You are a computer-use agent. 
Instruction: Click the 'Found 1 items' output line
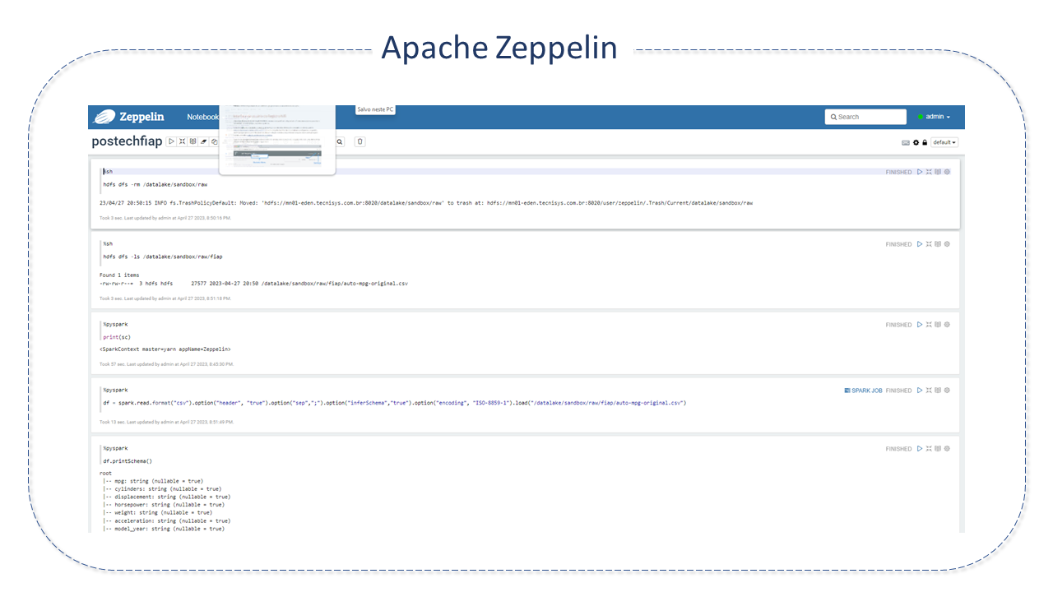tap(119, 275)
